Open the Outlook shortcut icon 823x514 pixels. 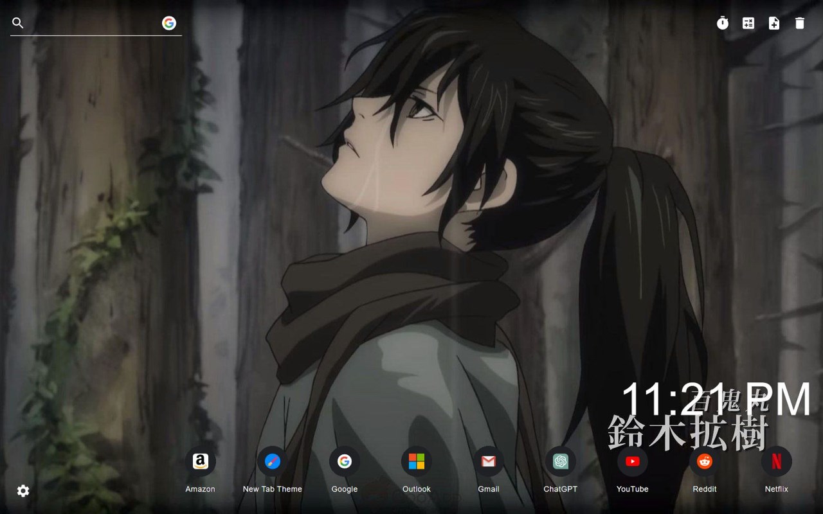tap(417, 461)
